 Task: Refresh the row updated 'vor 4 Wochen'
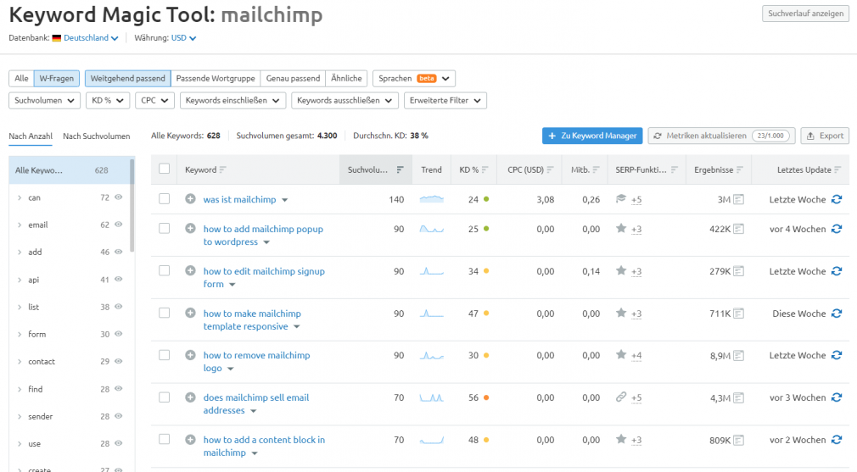(837, 229)
